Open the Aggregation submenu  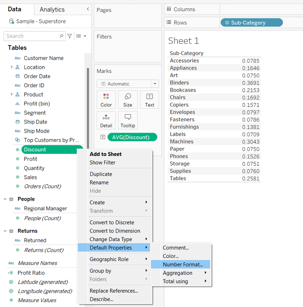(177, 273)
